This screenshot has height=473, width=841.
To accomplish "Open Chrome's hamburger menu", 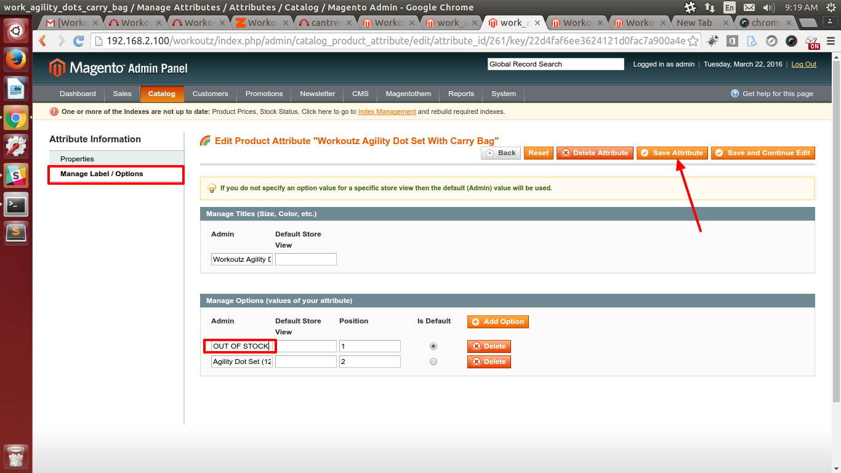I will tap(830, 41).
